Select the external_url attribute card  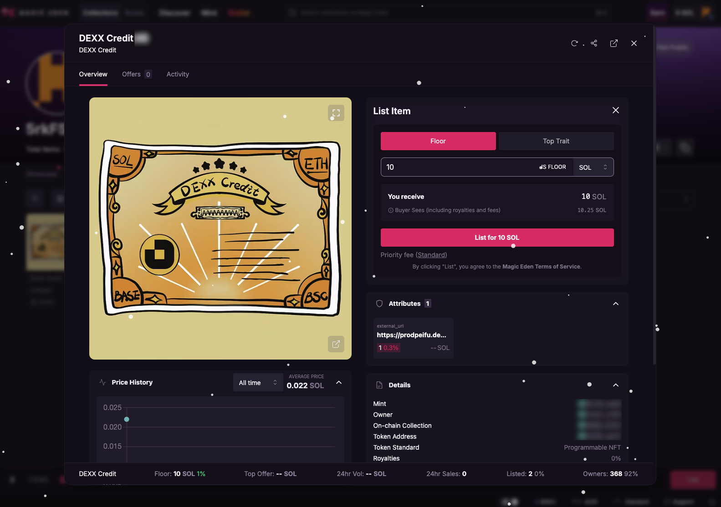click(414, 338)
